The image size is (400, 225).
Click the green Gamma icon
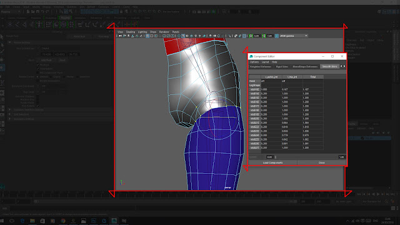(x=264, y=36)
